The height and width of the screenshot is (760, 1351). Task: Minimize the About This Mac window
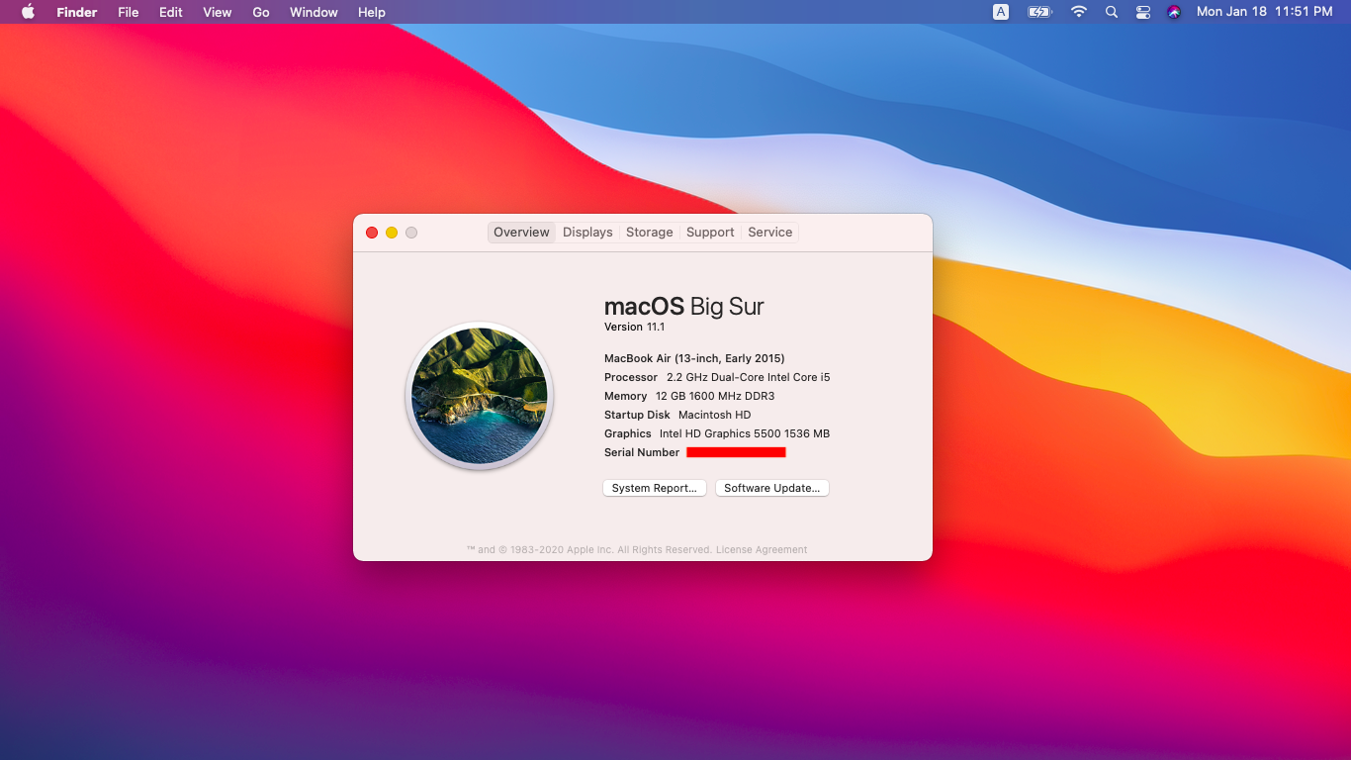point(392,233)
